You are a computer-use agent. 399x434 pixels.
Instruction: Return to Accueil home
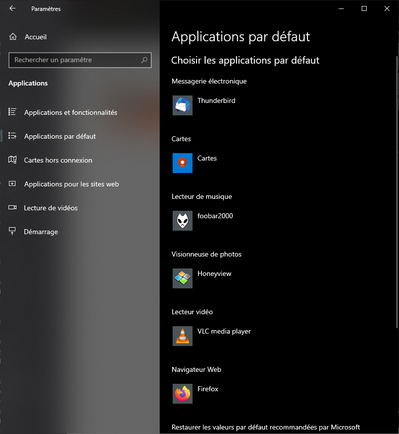click(x=35, y=37)
